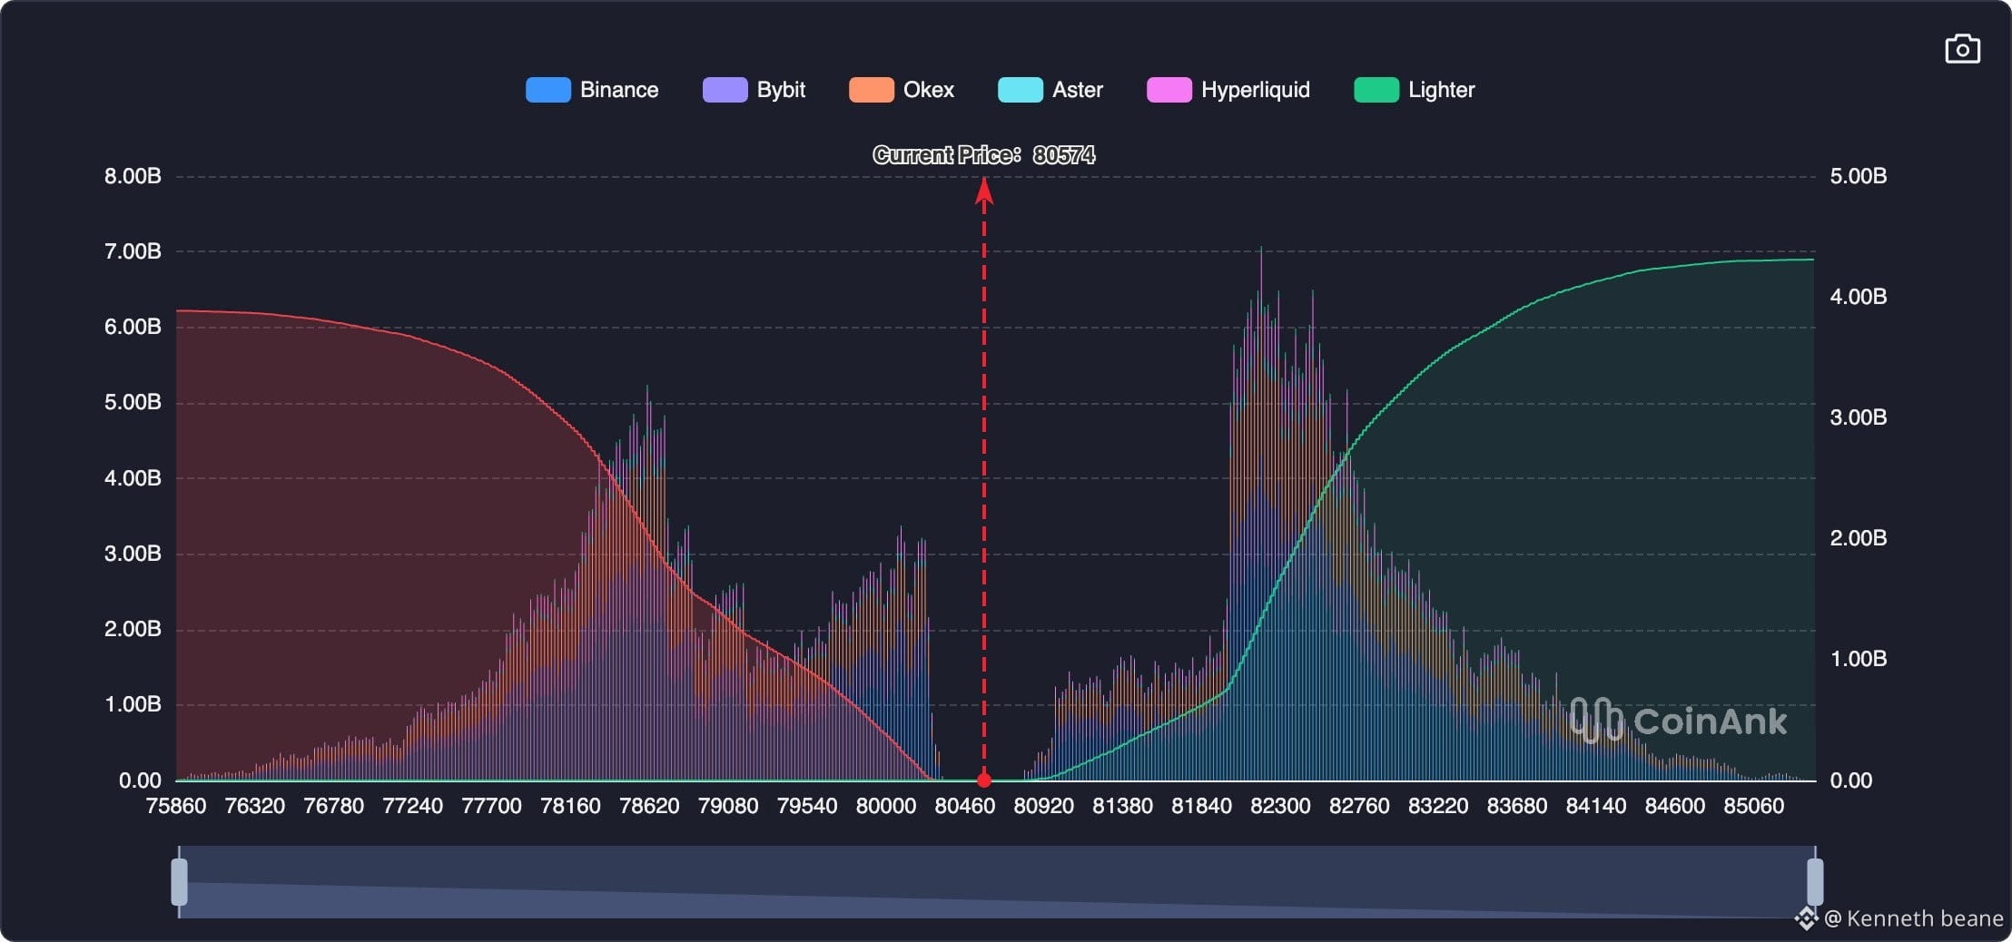Click the 79080 x-axis label

[x=728, y=806]
